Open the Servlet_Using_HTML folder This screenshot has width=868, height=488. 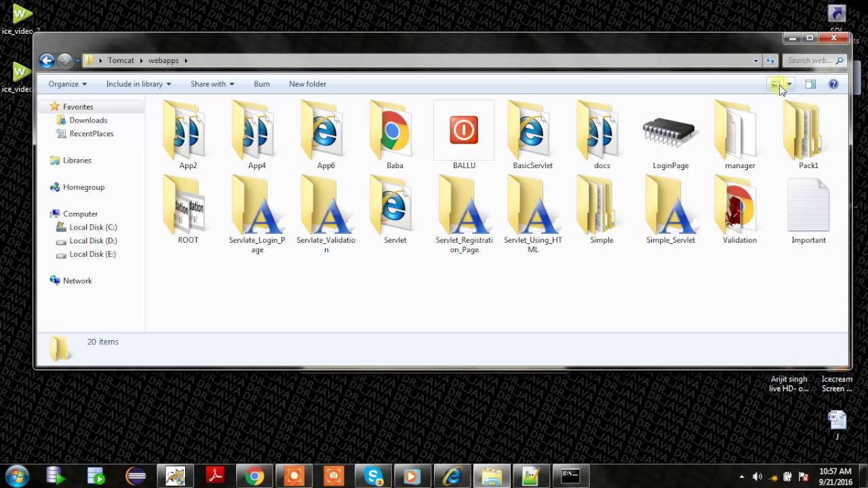tap(533, 215)
